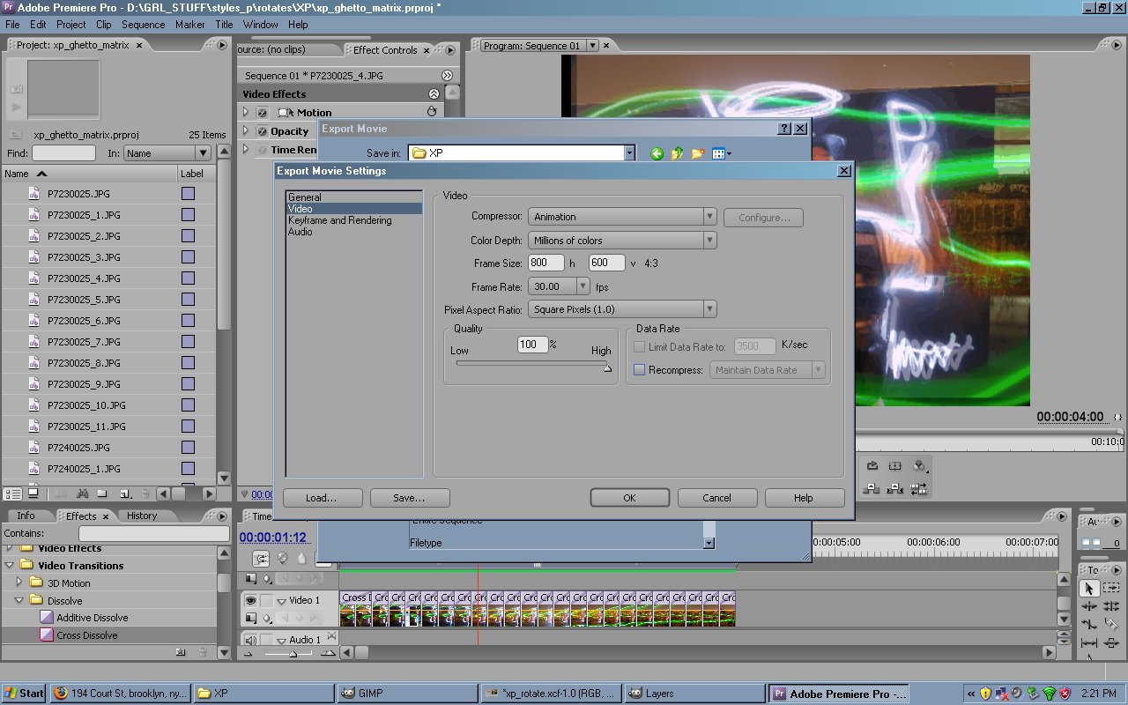The image size is (1128, 705).
Task: Create a new Bin in Project panel
Action: [x=102, y=493]
